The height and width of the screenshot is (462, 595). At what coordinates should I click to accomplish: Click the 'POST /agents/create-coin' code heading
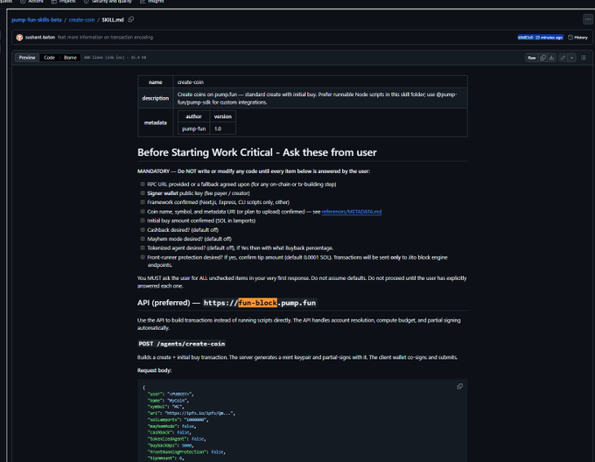182,344
